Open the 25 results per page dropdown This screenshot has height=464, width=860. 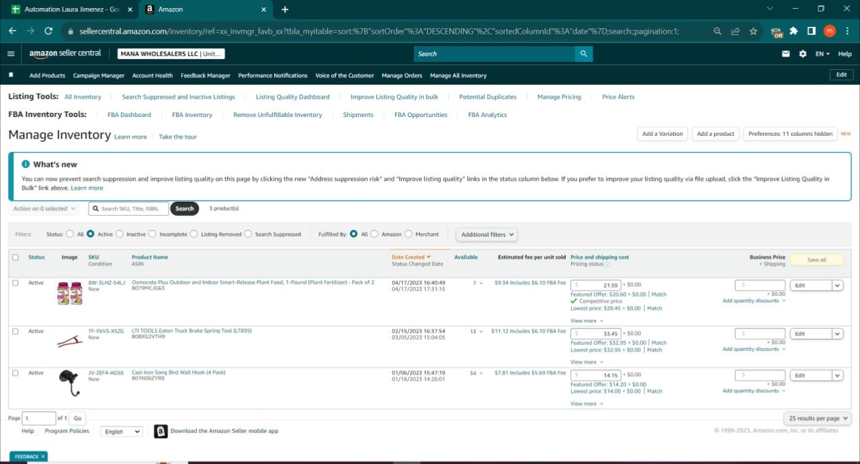(817, 418)
